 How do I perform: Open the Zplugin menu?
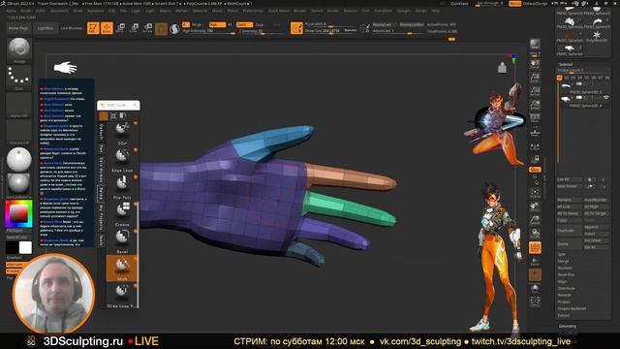point(404,11)
